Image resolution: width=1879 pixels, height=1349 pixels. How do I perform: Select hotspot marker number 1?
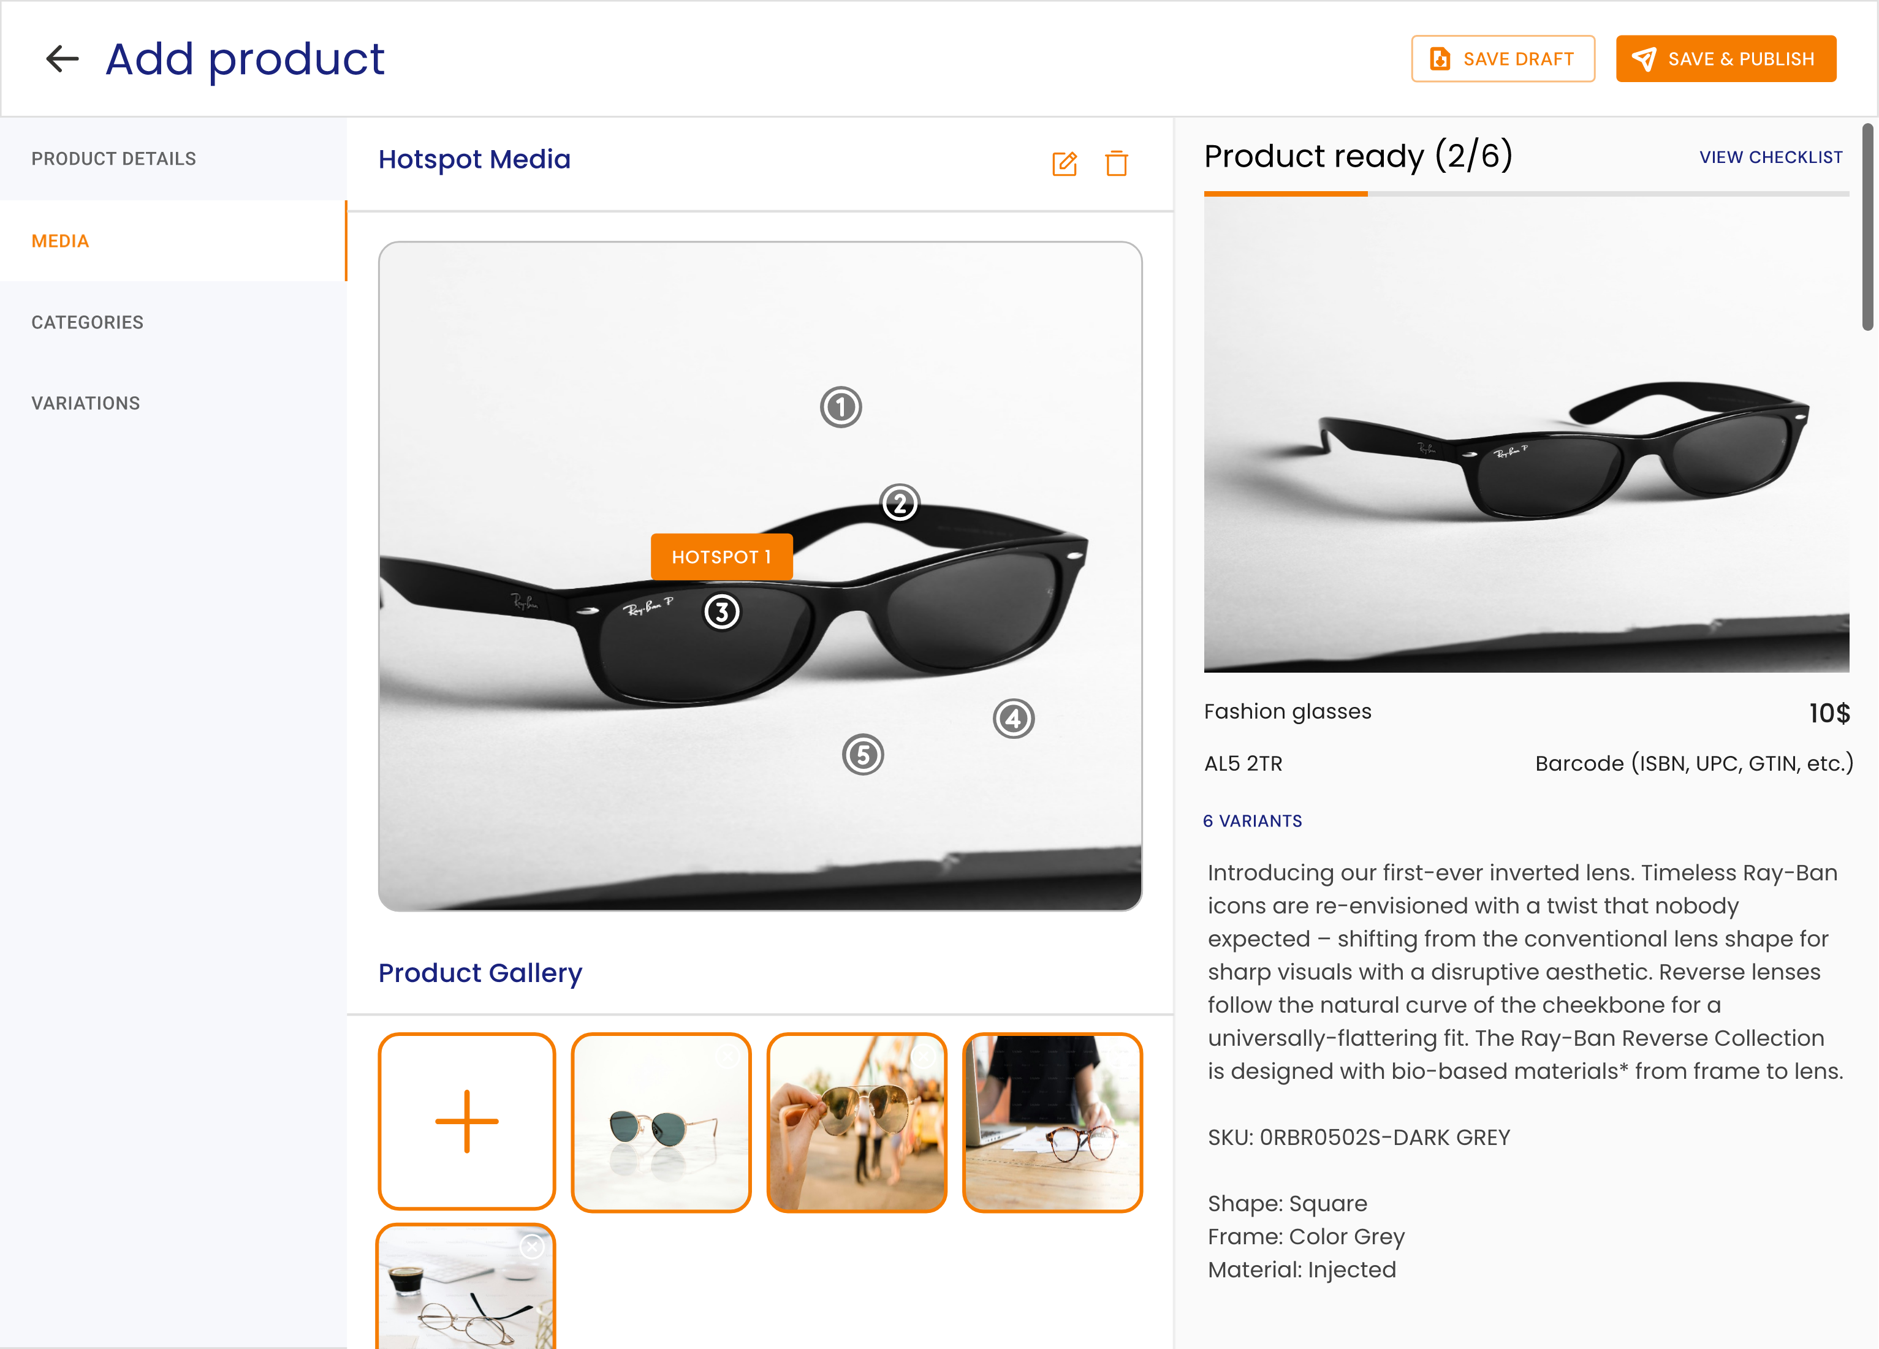(x=840, y=407)
